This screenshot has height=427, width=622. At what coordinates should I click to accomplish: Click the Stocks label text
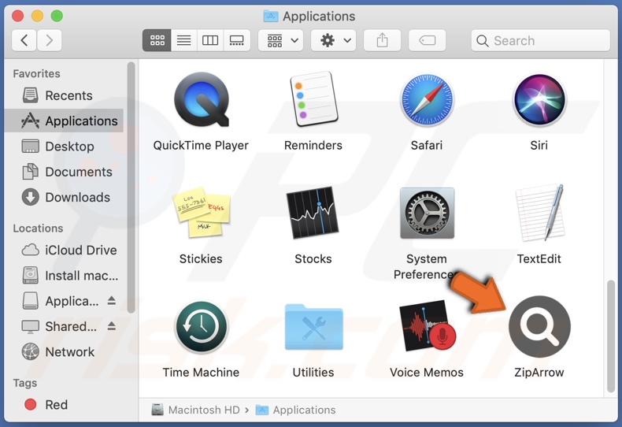tap(313, 258)
